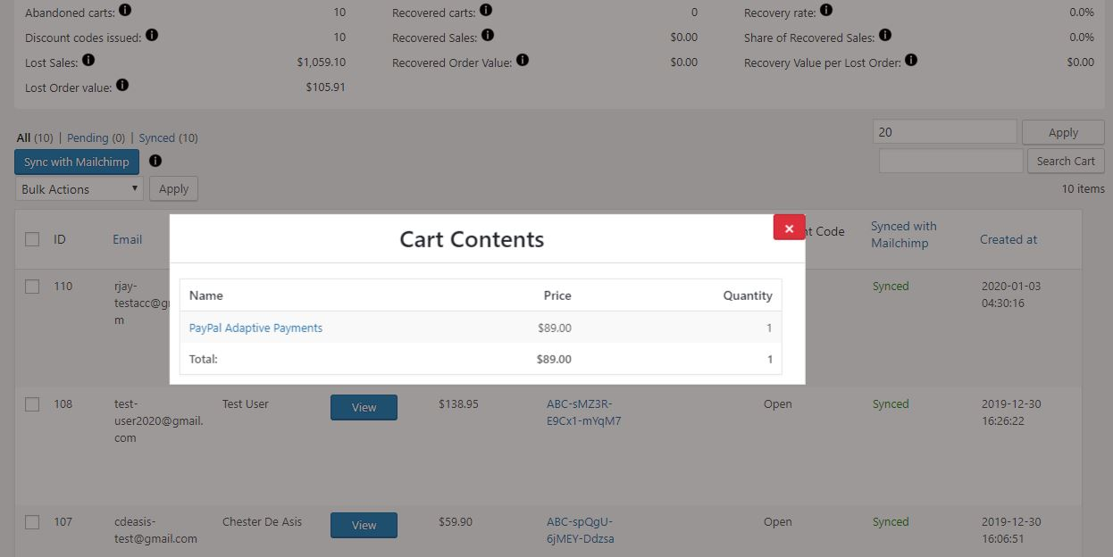Screen dimensions: 1113x557
Task: Click the Sync with Mailchimp button
Action: (x=77, y=162)
